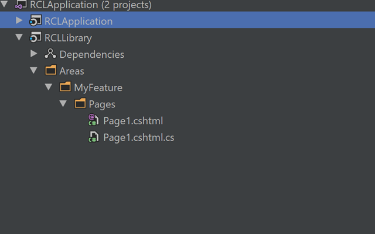Select Page1.cshtml file name
The width and height of the screenshot is (375, 234).
(133, 121)
